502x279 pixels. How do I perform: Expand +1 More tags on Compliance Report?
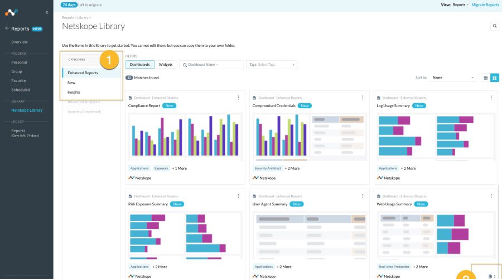pos(180,168)
